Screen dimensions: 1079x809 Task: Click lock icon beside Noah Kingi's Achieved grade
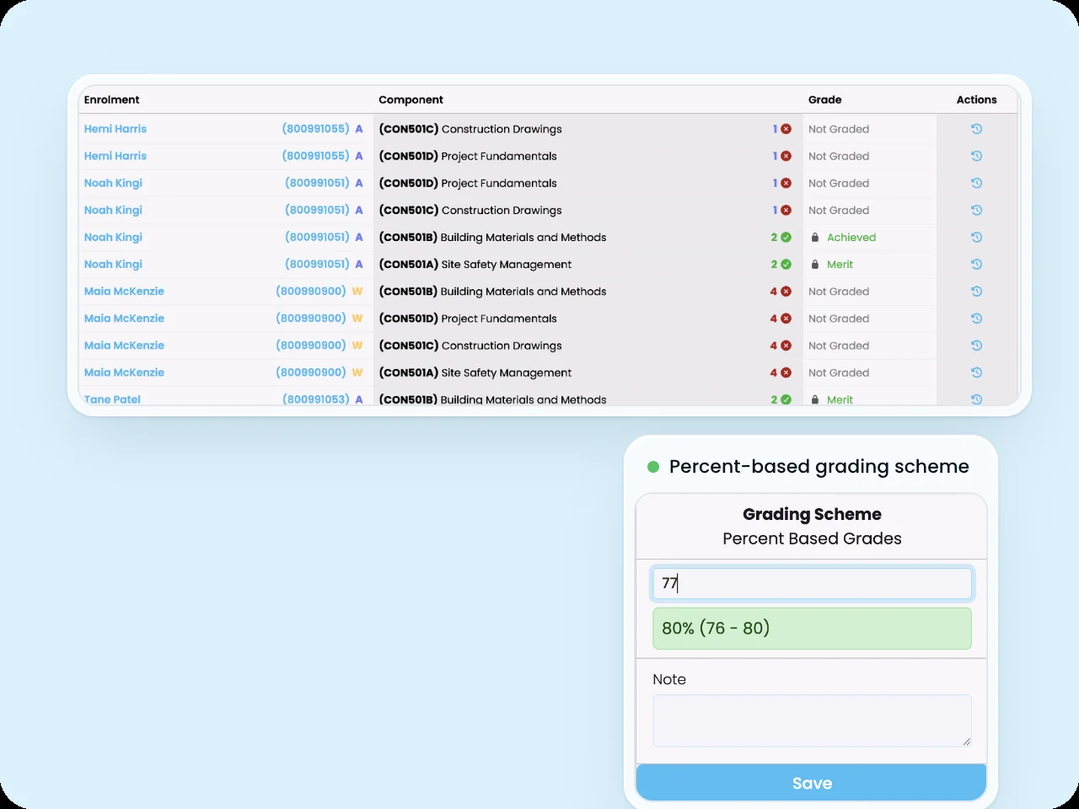814,238
